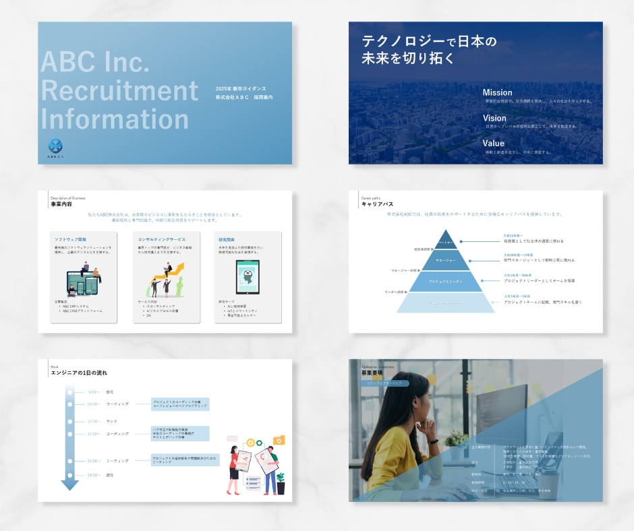Click the 'Value' heading
The height and width of the screenshot is (531, 634).
pyautogui.click(x=493, y=144)
